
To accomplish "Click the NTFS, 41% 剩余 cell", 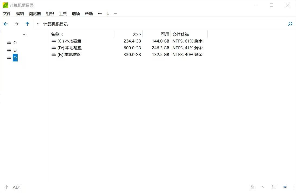I will tap(188, 48).
